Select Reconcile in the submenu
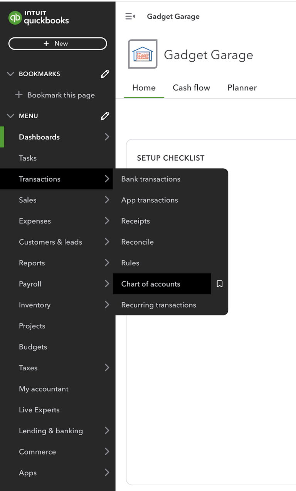 tap(137, 242)
